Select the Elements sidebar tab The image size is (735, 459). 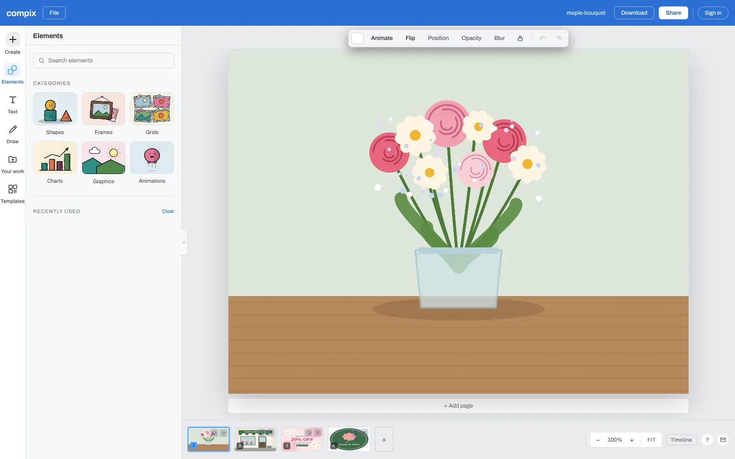pyautogui.click(x=12, y=74)
